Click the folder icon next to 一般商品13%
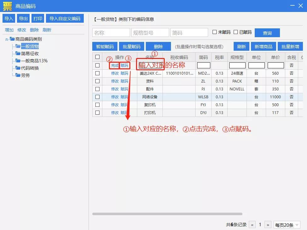This screenshot has height=230, width=307. tap(18, 60)
